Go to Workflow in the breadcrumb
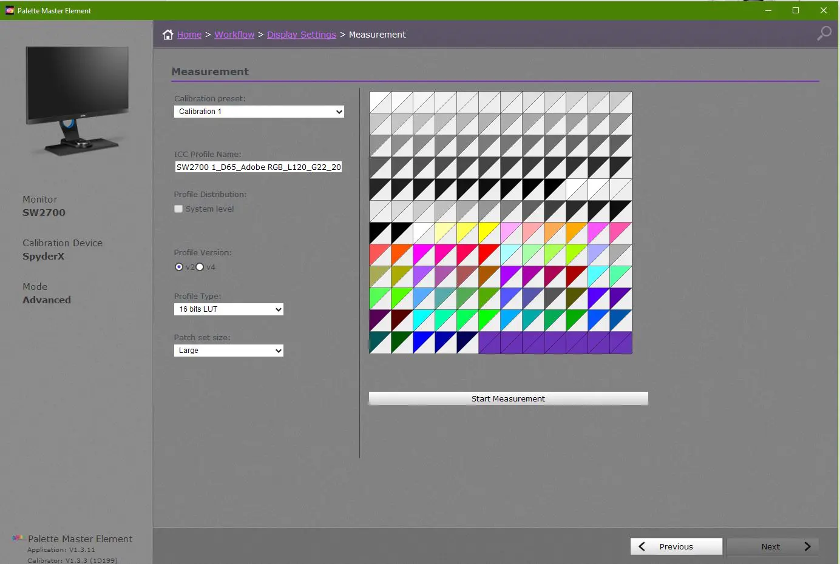The width and height of the screenshot is (840, 564). [234, 35]
